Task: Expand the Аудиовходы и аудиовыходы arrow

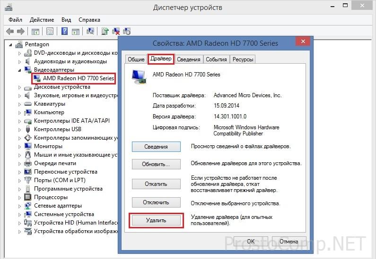Action: (20, 62)
